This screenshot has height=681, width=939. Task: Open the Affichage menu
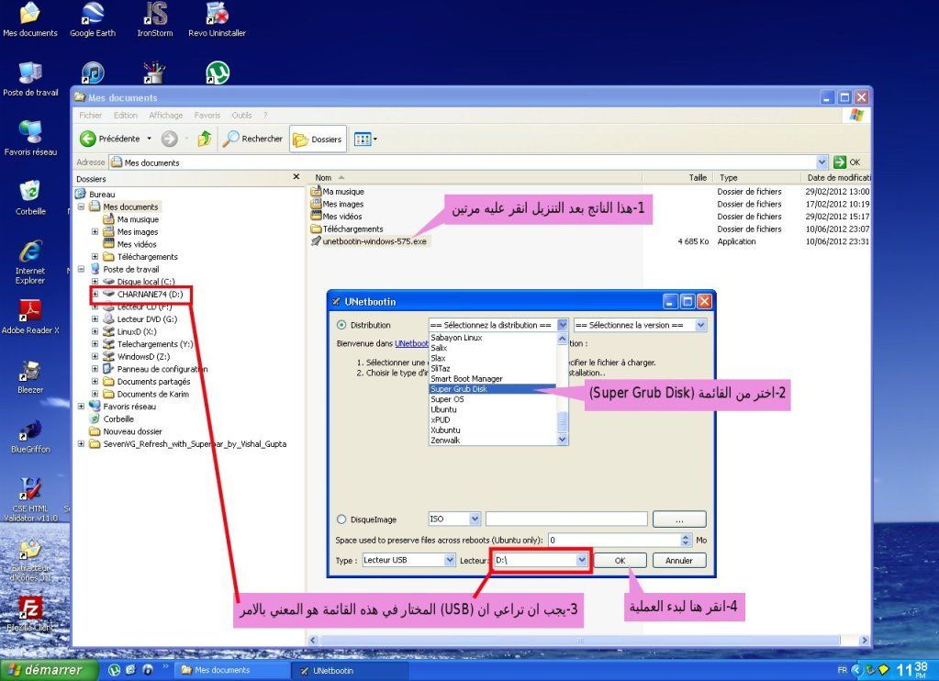166,115
